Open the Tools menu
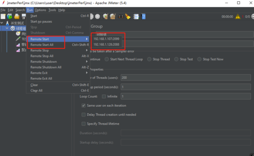The height and width of the screenshot is (156, 254). pos(52,10)
